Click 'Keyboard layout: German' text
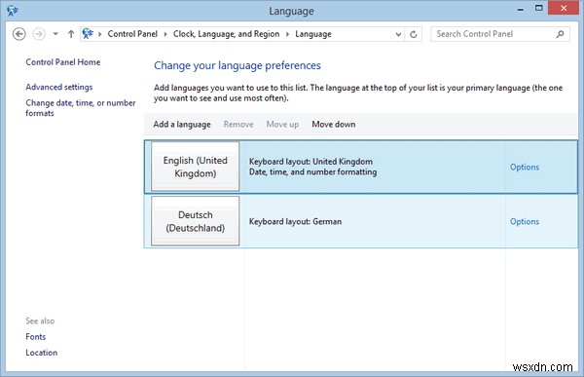The width and height of the screenshot is (584, 377). click(x=295, y=221)
